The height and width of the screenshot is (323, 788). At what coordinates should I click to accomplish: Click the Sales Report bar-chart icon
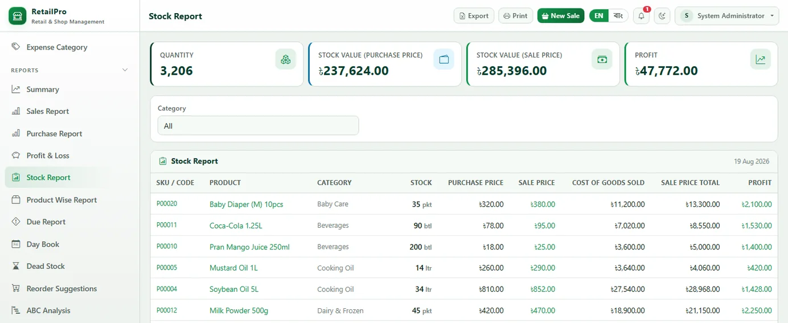click(16, 111)
